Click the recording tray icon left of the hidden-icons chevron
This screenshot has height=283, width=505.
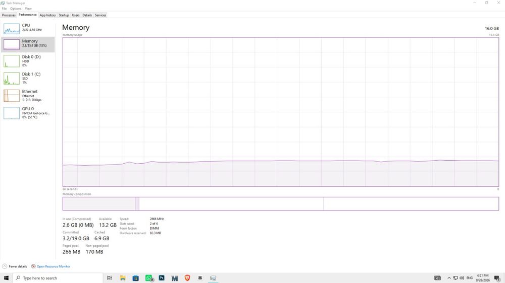(437, 278)
